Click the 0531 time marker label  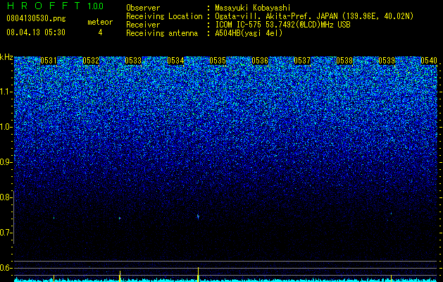[49, 61]
